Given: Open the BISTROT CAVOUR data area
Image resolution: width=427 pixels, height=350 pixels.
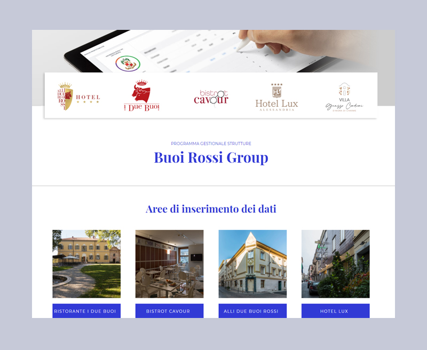Looking at the screenshot, I should (169, 311).
